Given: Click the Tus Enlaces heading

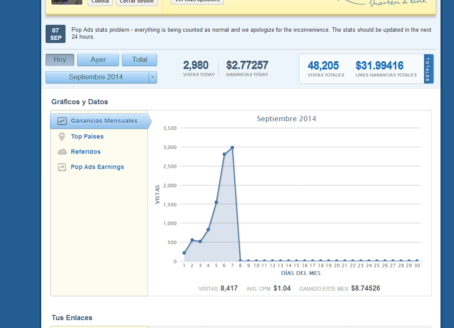Looking at the screenshot, I should tap(72, 318).
